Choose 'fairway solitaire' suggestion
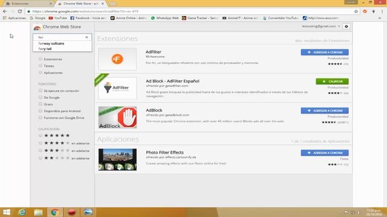This screenshot has width=387, height=217. 62,43
